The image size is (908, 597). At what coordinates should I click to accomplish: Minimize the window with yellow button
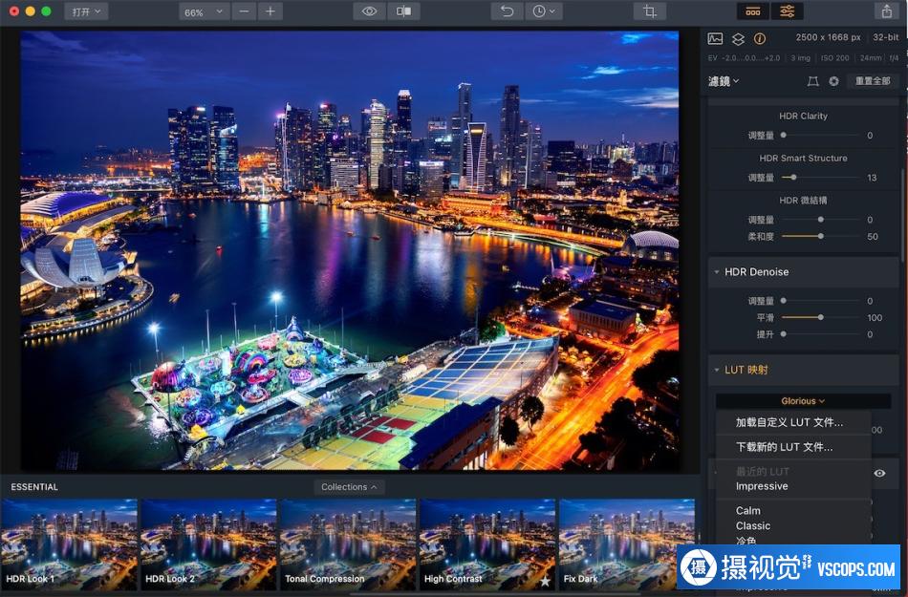31,11
